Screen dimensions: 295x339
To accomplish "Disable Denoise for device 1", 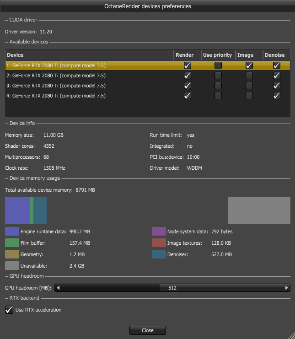I will pyautogui.click(x=277, y=65).
